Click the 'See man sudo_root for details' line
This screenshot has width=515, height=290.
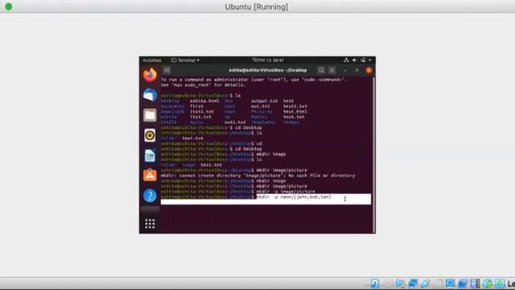(203, 85)
